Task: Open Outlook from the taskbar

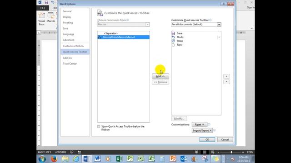Action: tap(184, 159)
